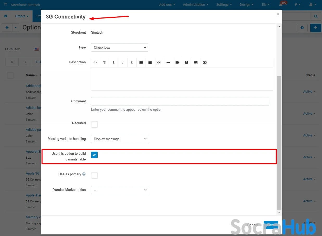
Task: Expand dropdown arrow beside back button
Action: 16,28
